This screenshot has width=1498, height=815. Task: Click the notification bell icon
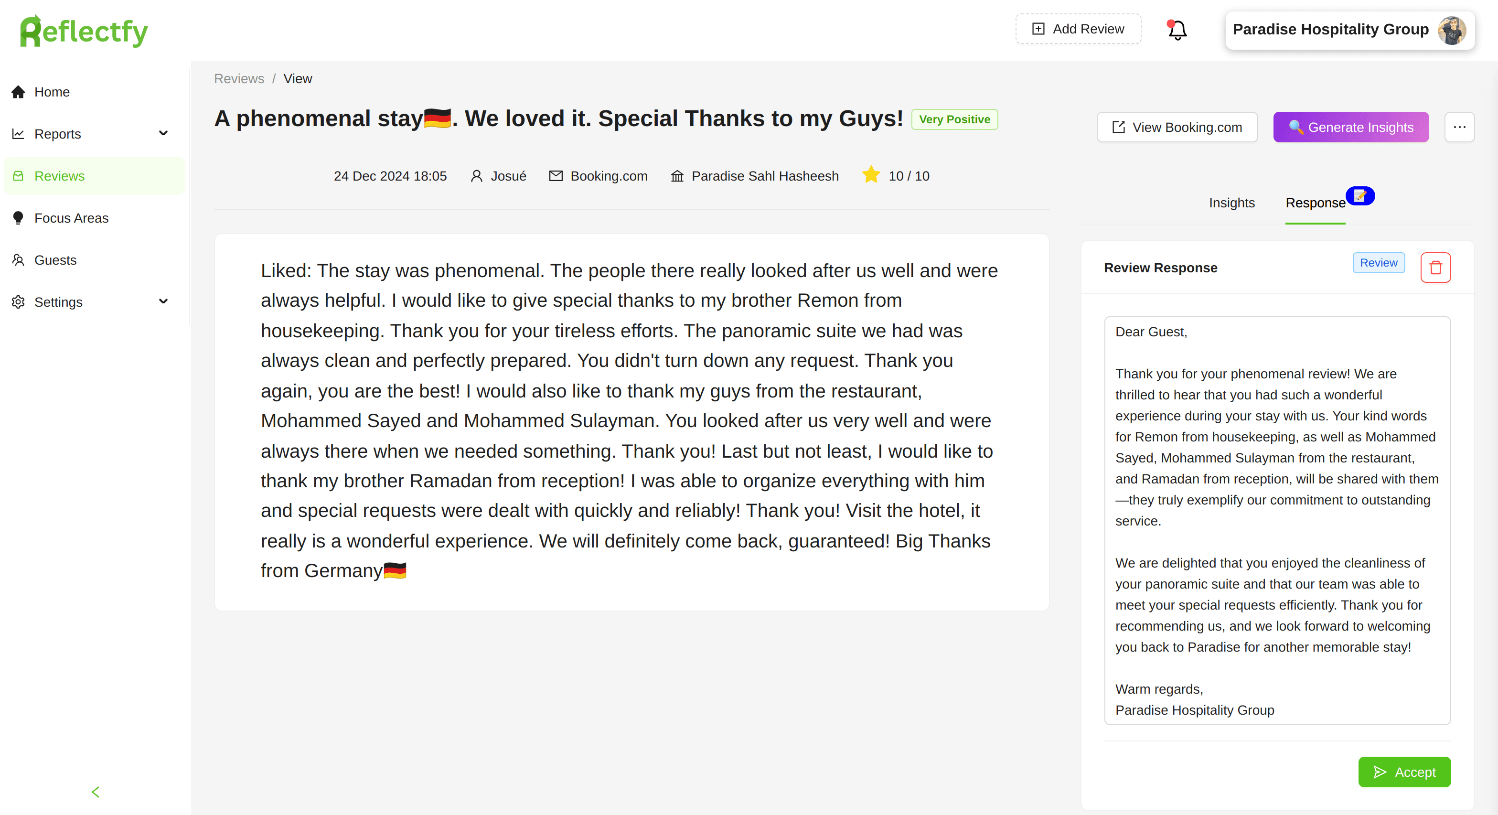1177,30
